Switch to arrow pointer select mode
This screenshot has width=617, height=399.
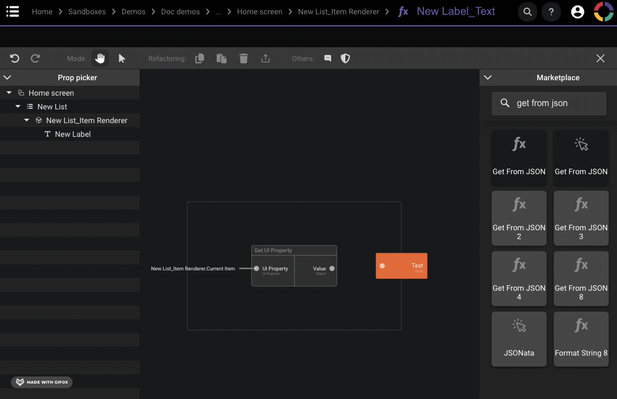click(122, 58)
